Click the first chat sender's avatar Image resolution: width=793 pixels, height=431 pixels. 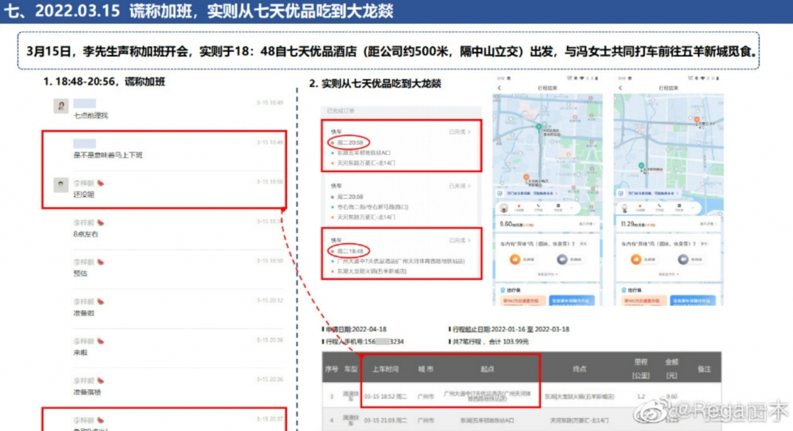pos(61,106)
